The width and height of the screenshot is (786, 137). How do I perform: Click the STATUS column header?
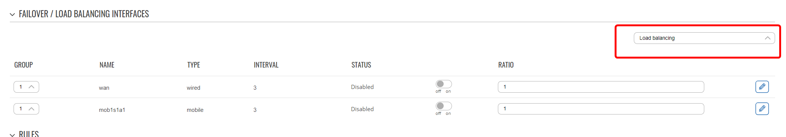click(361, 65)
